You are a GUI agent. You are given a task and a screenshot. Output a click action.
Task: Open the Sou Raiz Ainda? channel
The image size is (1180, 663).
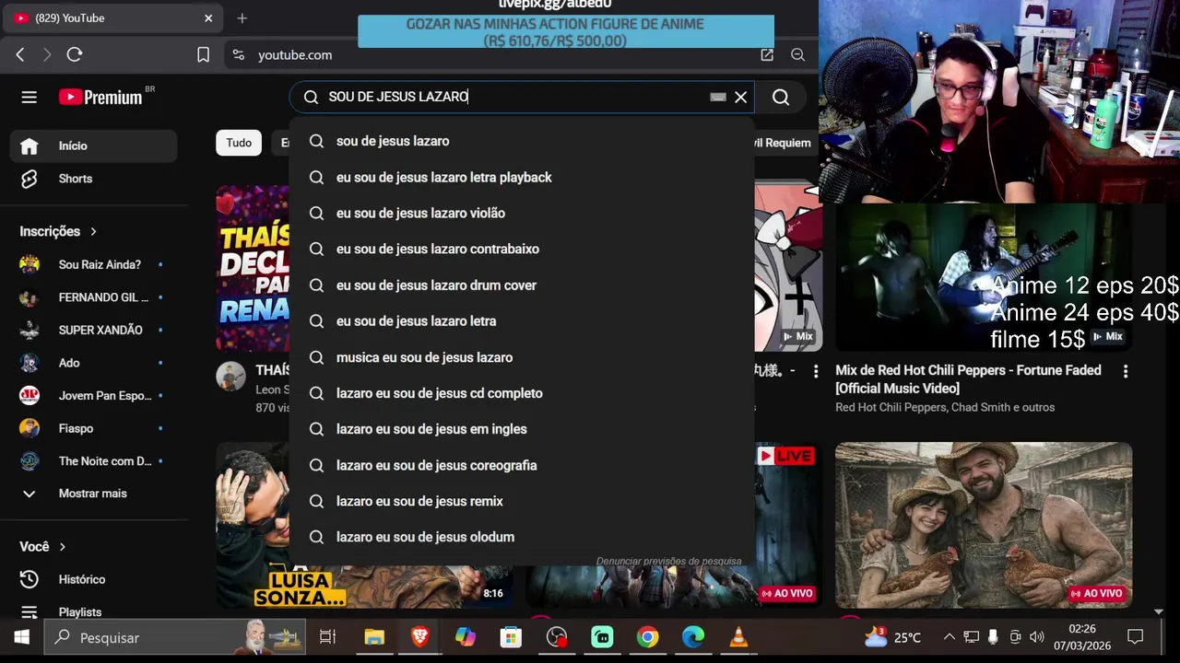pos(93,264)
